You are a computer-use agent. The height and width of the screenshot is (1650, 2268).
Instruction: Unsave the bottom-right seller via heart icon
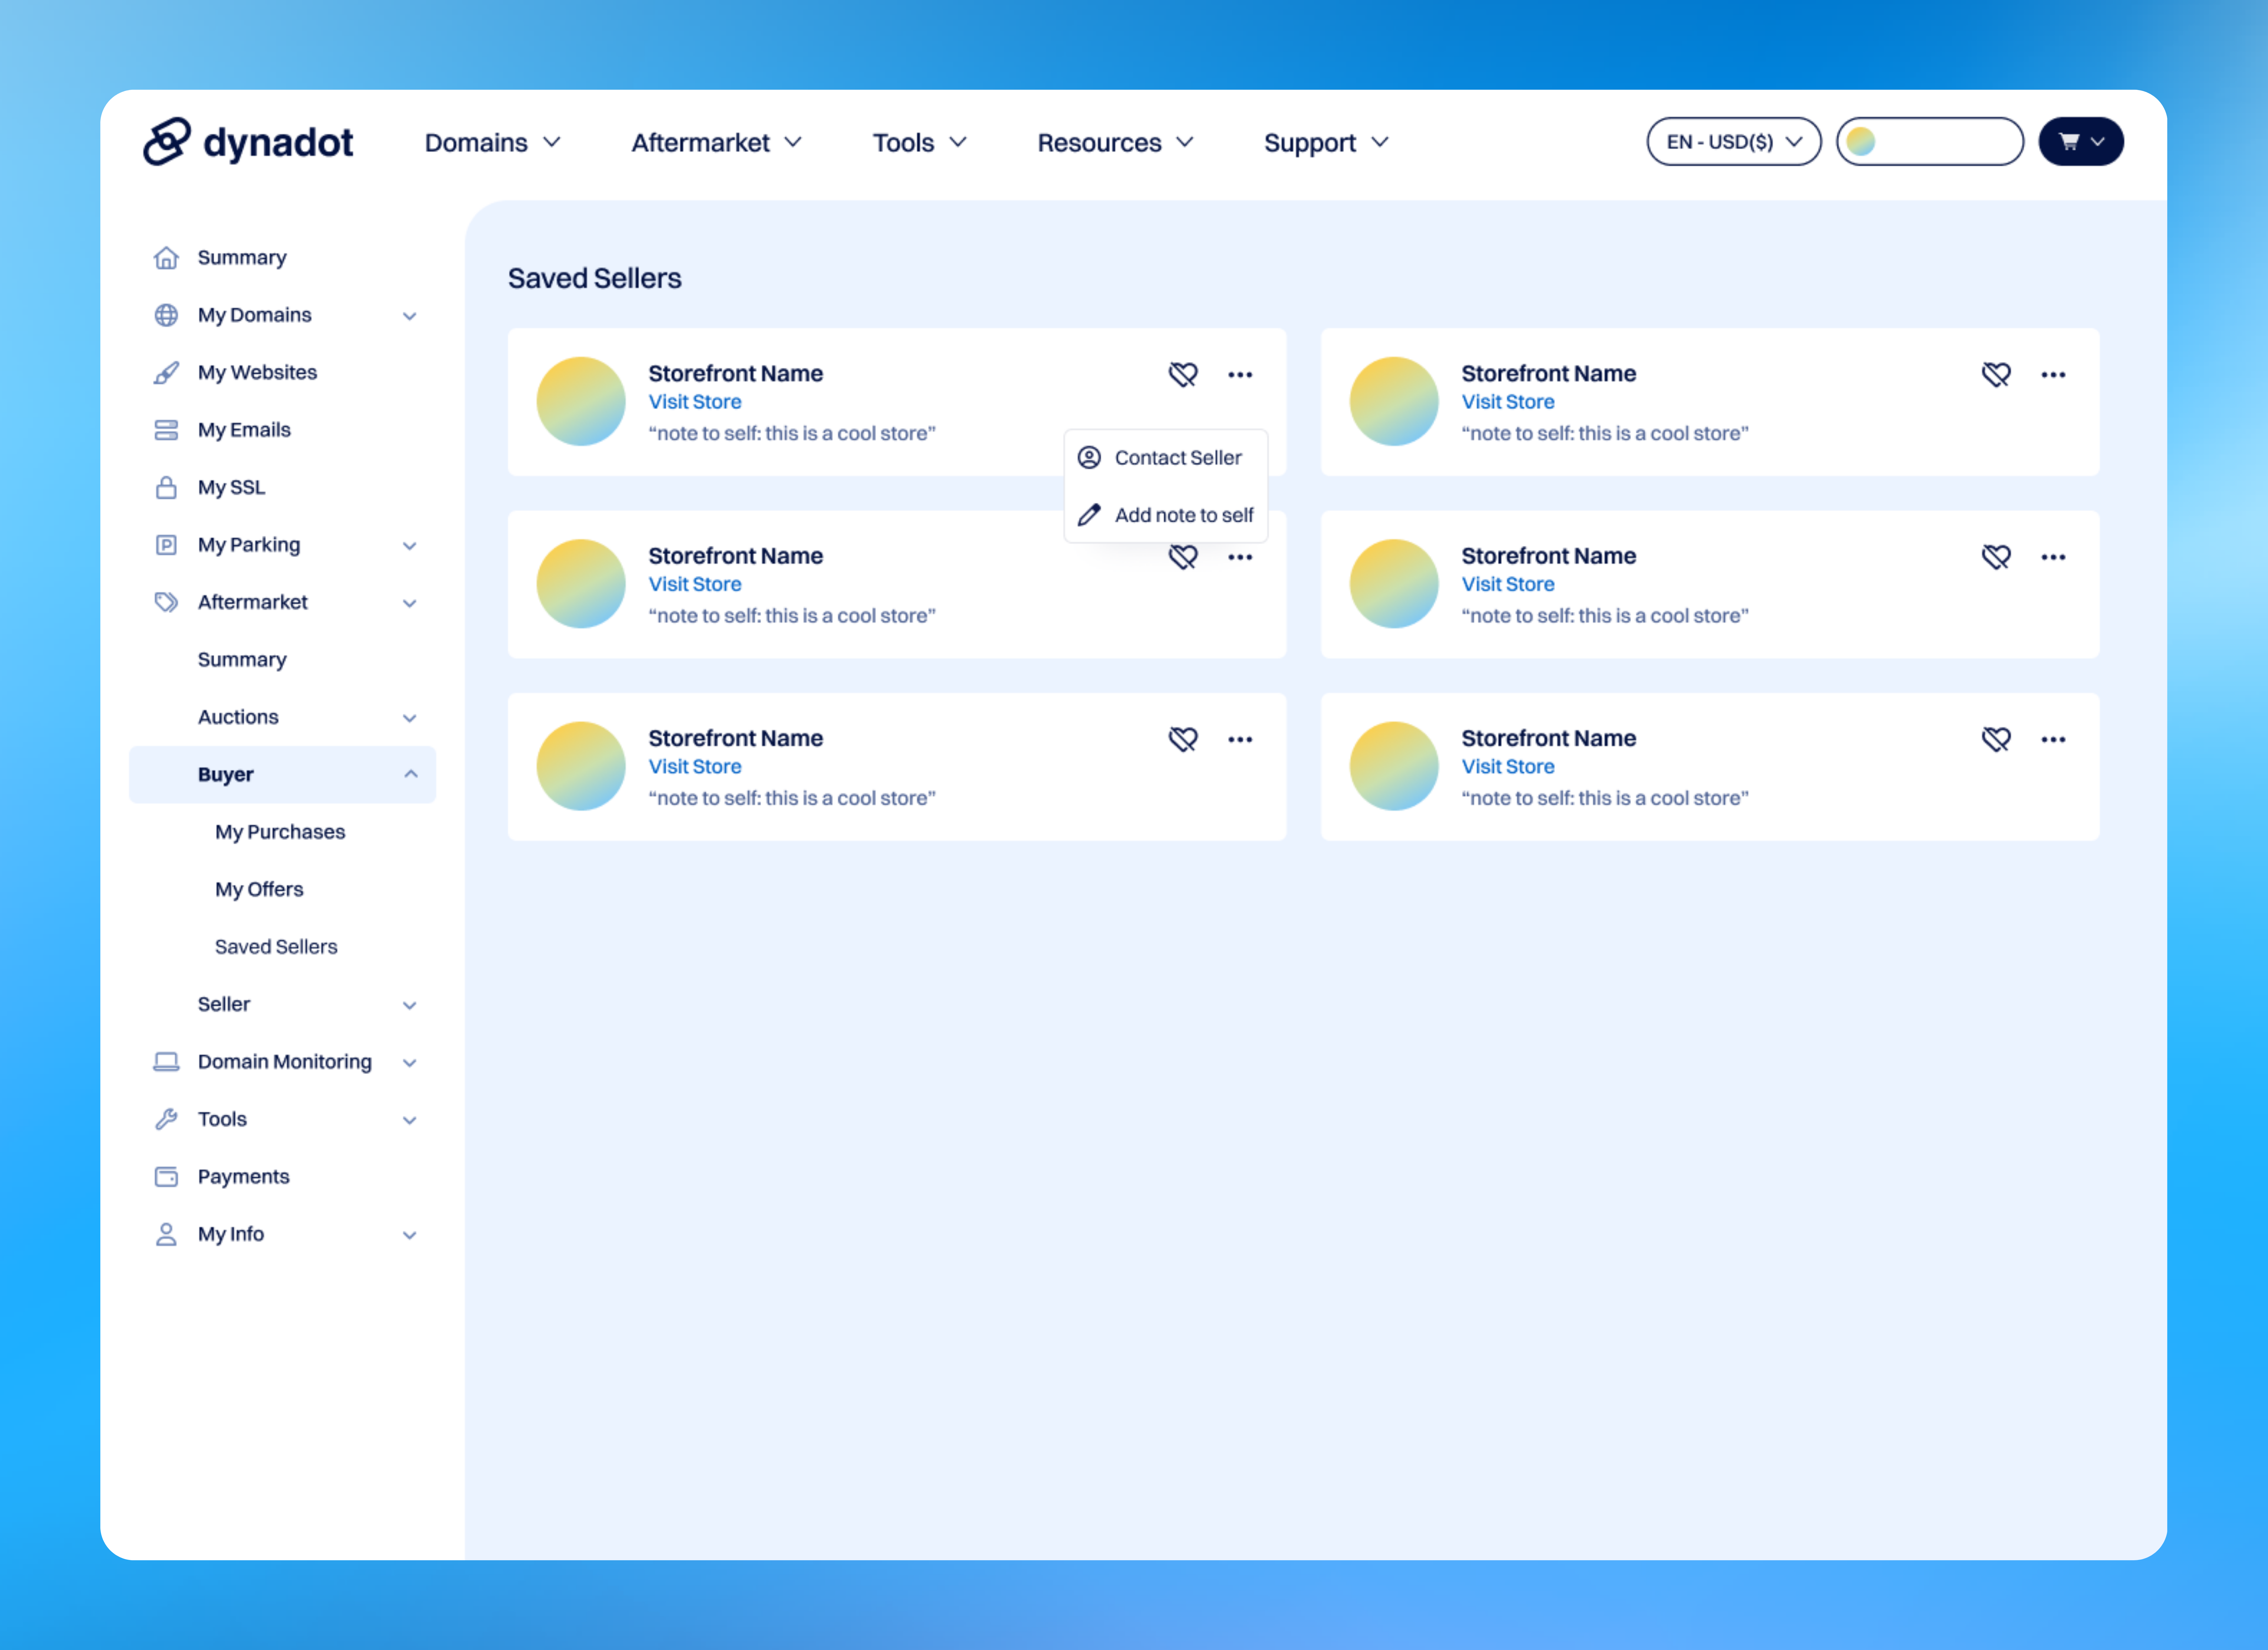tap(1996, 739)
